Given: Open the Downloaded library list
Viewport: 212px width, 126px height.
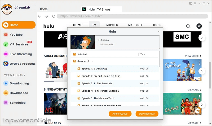Looking at the screenshot, I should (x=16, y=93).
